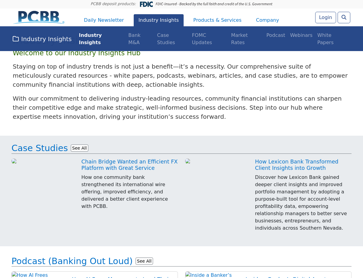Open the Company menu
The height and width of the screenshot is (278, 363).
tap(267, 20)
